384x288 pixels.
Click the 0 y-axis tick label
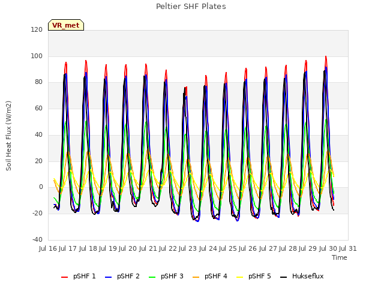click(x=41, y=187)
